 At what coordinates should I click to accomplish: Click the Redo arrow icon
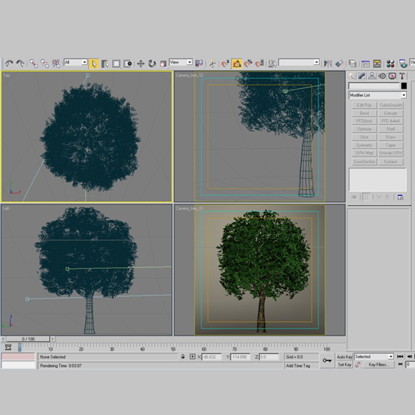pyautogui.click(x=20, y=63)
